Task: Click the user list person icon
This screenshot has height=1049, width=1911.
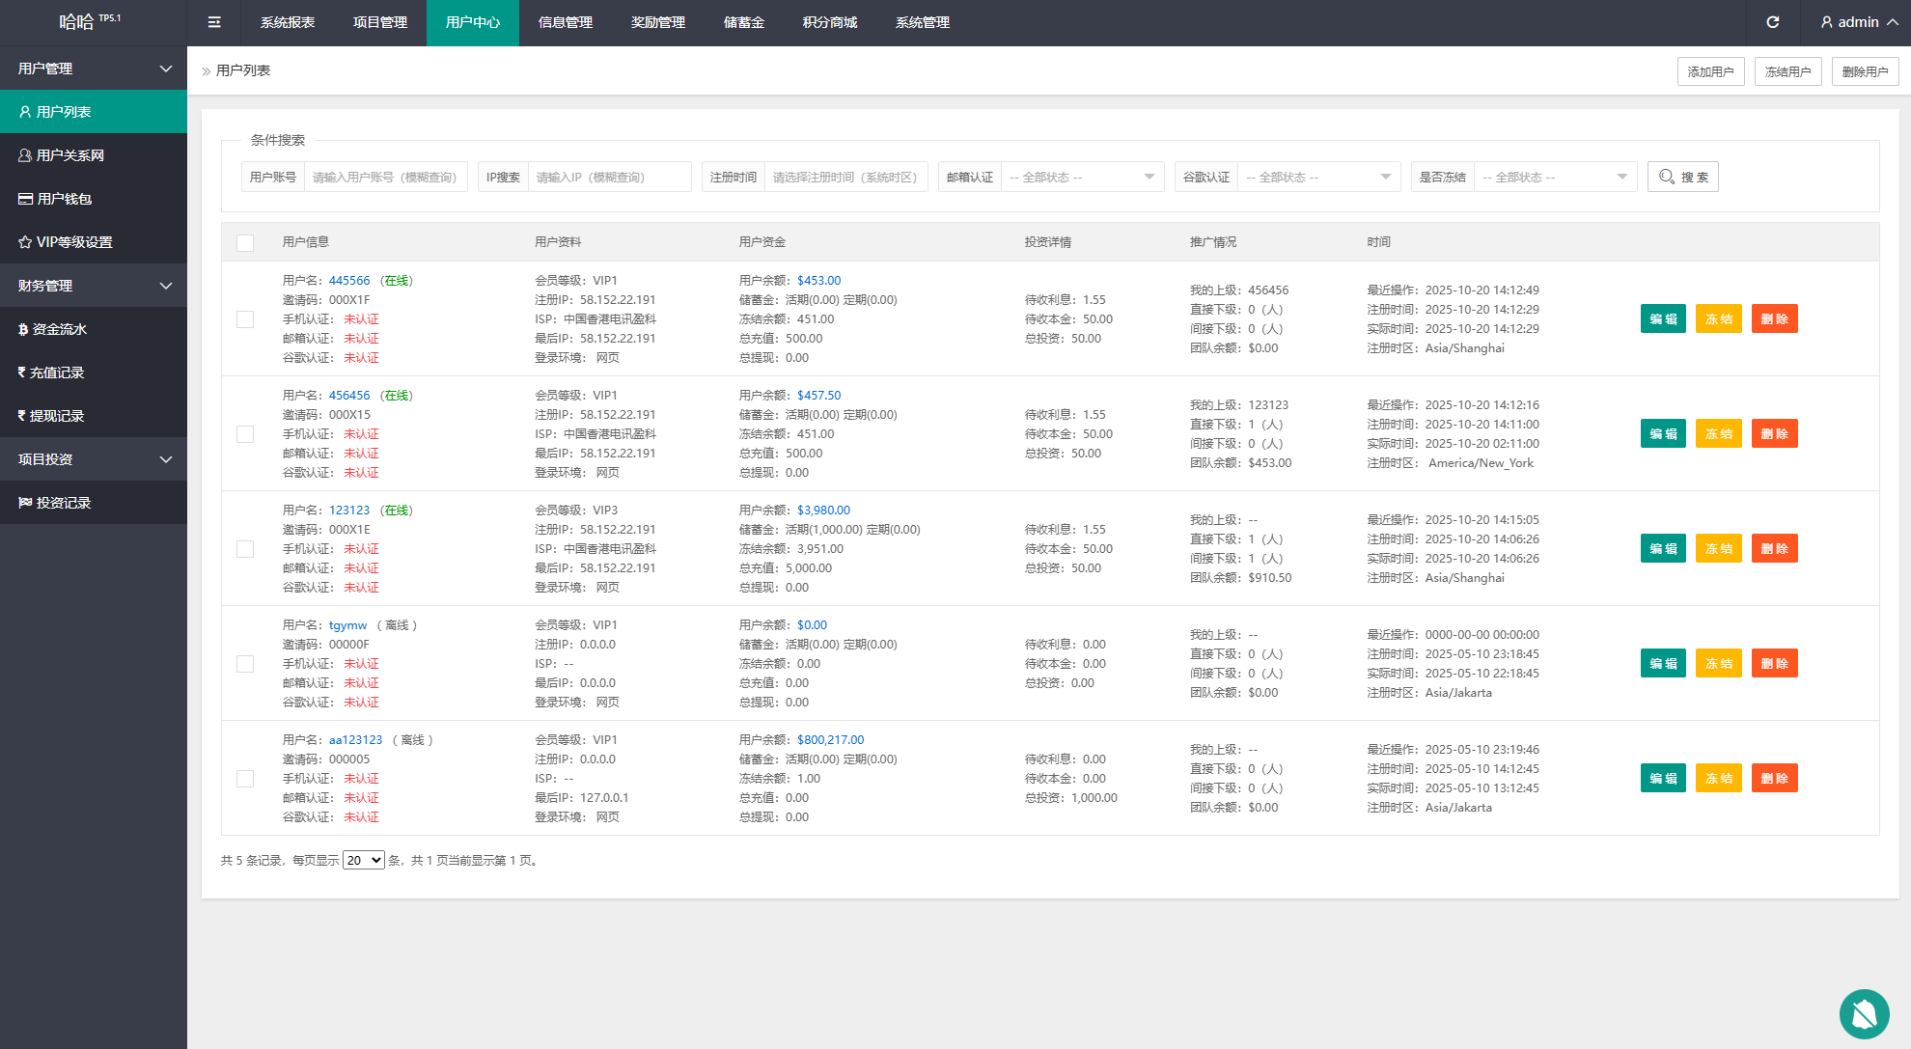Action: coord(25,112)
